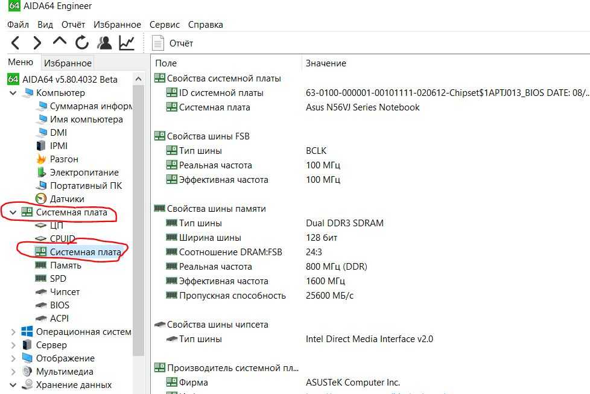
Task: Expand the Сервер tree node
Action: tap(13, 345)
